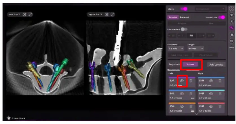Switch to the Trajectories tab
Image resolution: width=236 pixels, height=124 pixels.
[174, 65]
